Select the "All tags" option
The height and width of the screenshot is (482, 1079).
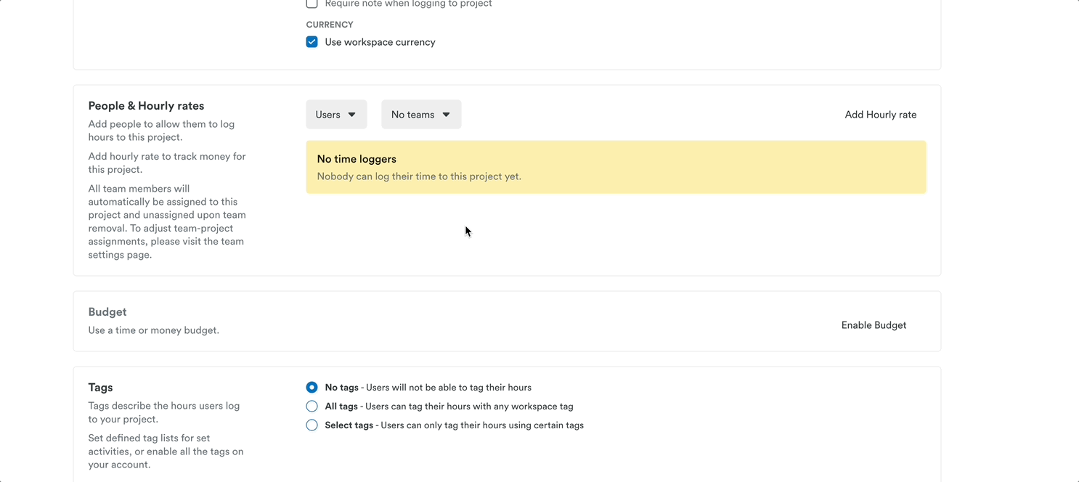coord(312,406)
